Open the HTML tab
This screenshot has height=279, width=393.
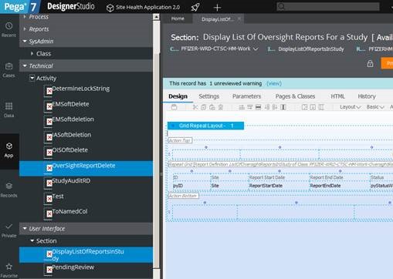(x=337, y=96)
